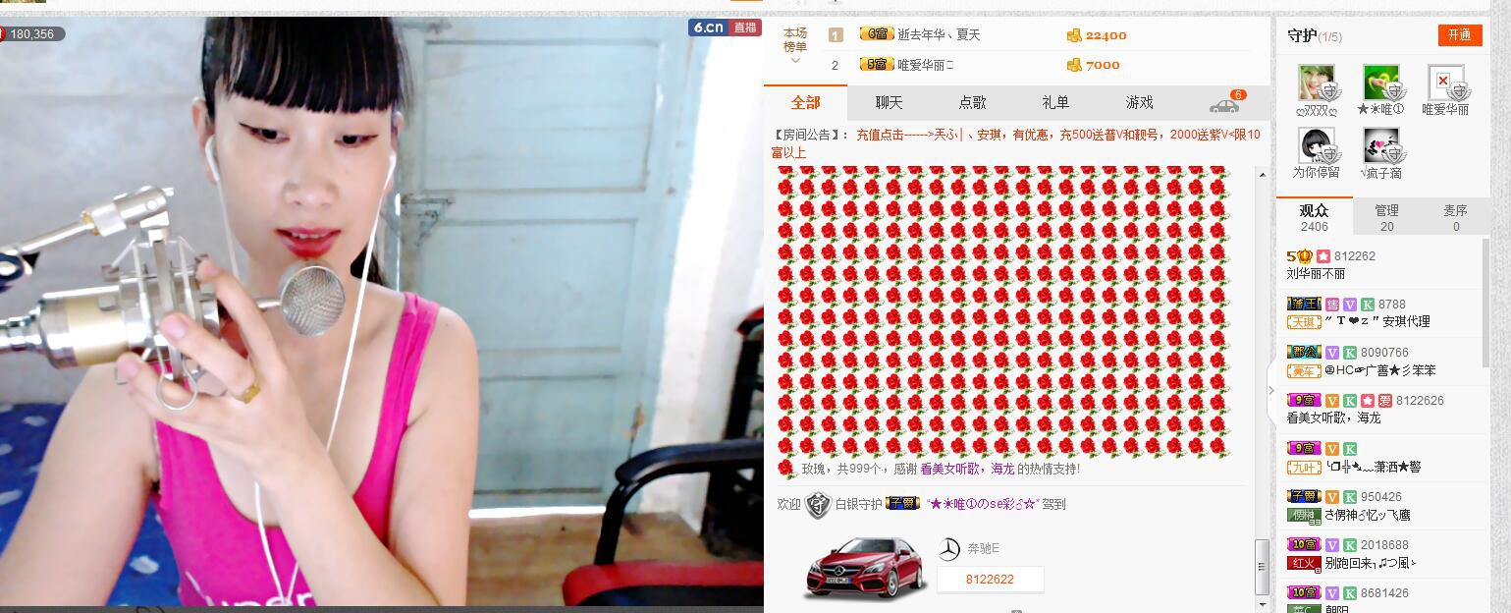Click username 看美女听歌 in gift message
This screenshot has height=613, width=1511.
952,470
